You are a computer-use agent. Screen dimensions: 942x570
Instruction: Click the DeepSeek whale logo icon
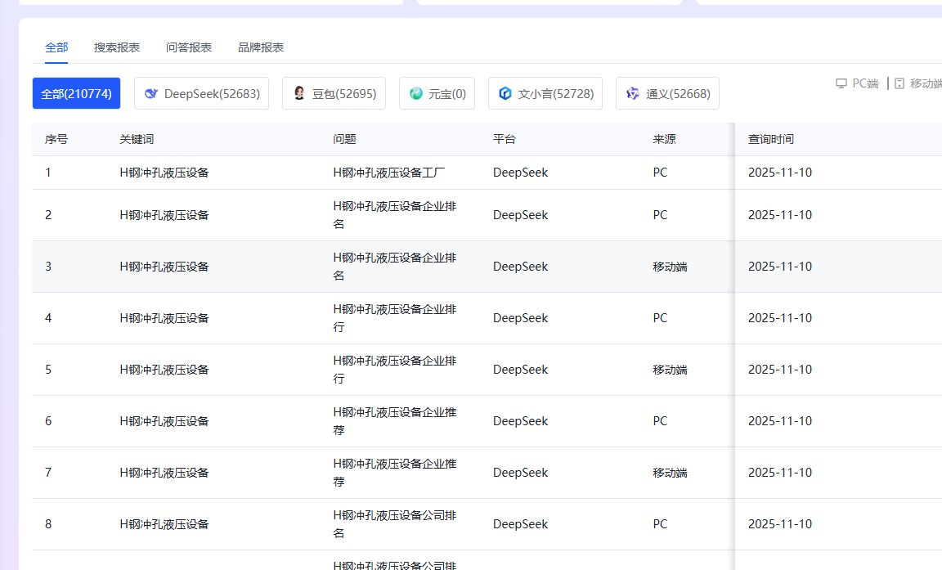point(150,92)
